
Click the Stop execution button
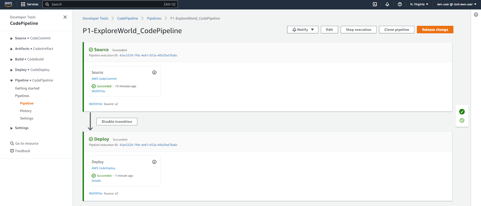pyautogui.click(x=358, y=29)
